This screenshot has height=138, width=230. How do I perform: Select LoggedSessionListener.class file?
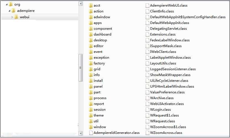(x=171, y=69)
